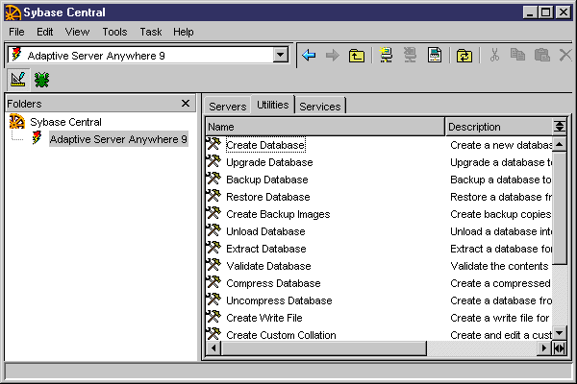Click the Disconnect toolbar icon
Image resolution: width=577 pixels, height=384 pixels.
(x=411, y=55)
